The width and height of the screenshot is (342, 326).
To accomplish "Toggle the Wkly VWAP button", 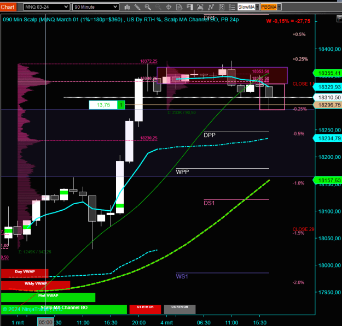I will tap(36, 285).
